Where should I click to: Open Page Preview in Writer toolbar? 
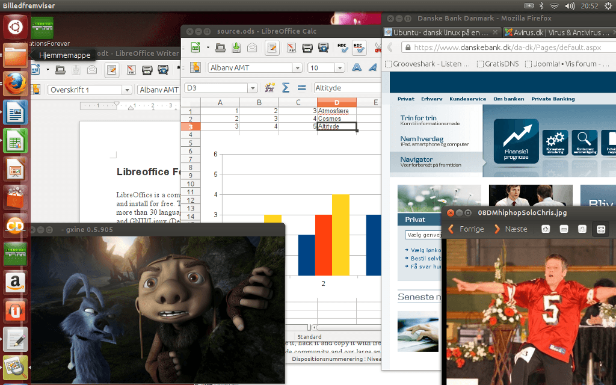(163, 70)
